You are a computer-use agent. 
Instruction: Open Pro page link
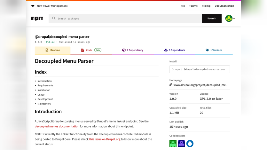click(183, 6)
